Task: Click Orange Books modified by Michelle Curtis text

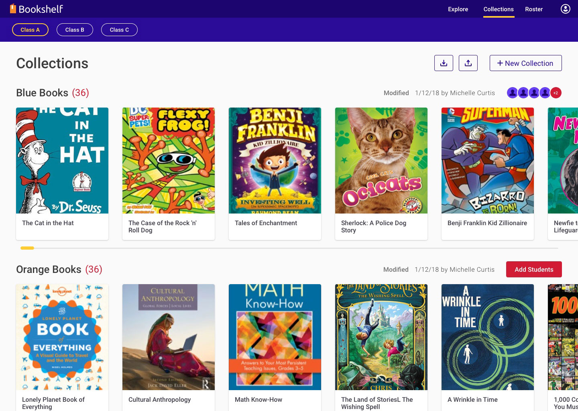Action: tap(439, 270)
